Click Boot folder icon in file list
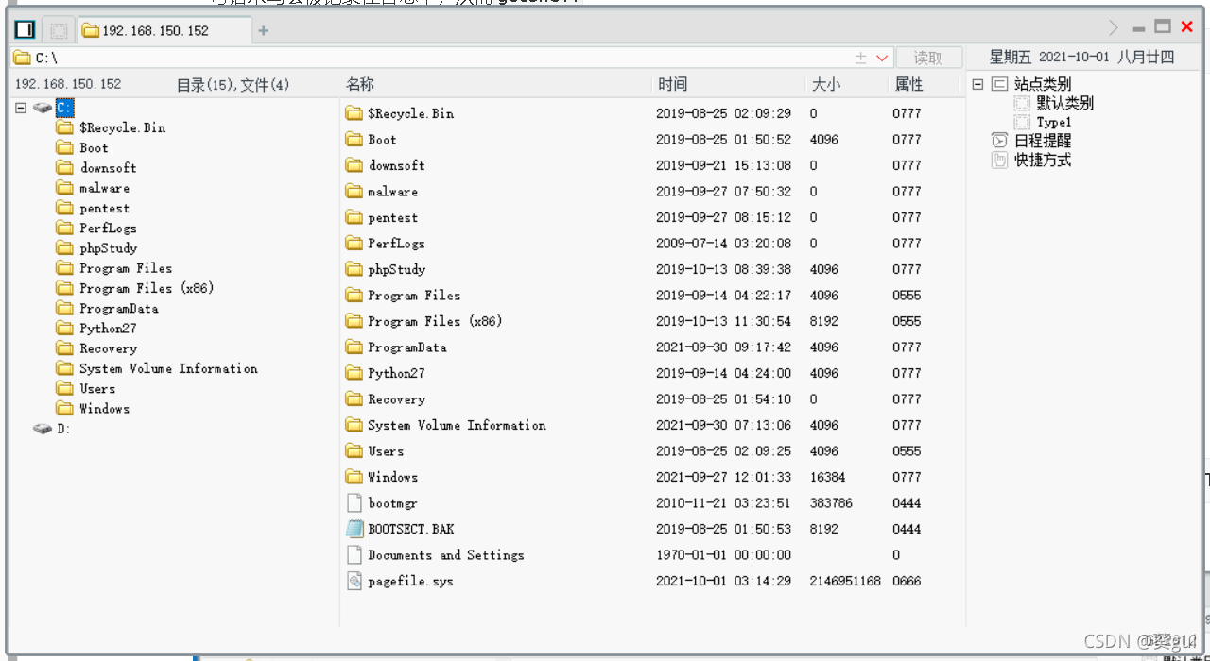This screenshot has width=1210, height=661. point(354,139)
